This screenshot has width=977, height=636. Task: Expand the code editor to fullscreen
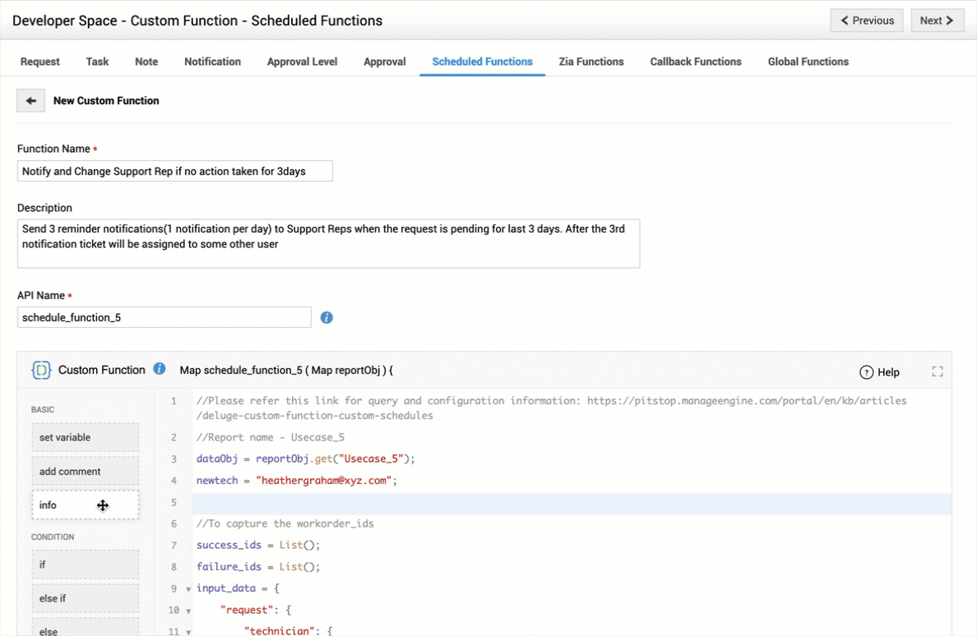(937, 371)
